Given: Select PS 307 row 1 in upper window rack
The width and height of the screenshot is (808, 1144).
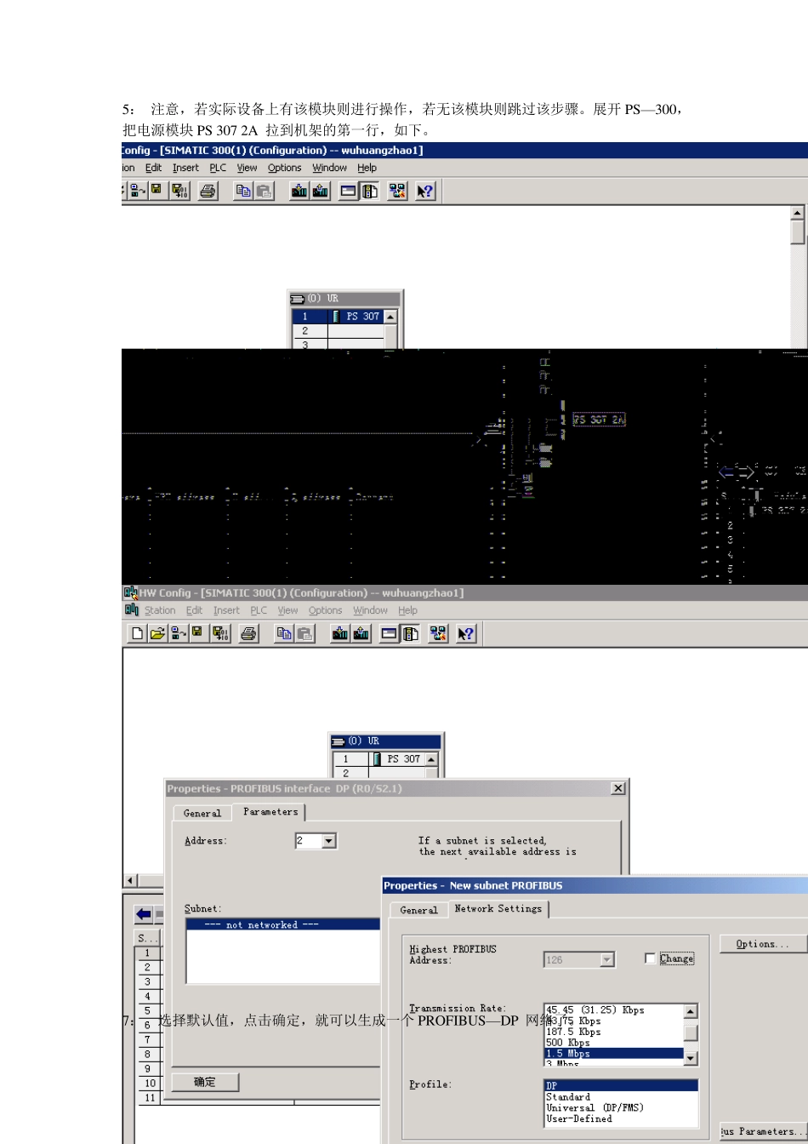Looking at the screenshot, I should click(x=338, y=316).
